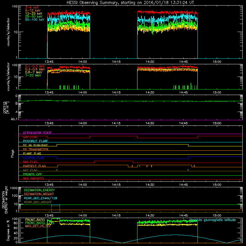Viewport: 246px width, 246px height.
Task: Click the cyan 50-100 keV legend label
Action: (x=35, y=20)
